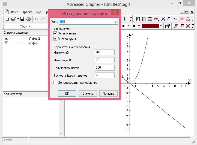197x145 pixels.
Task: Click the Точность decimal places field
Action: tap(105, 75)
